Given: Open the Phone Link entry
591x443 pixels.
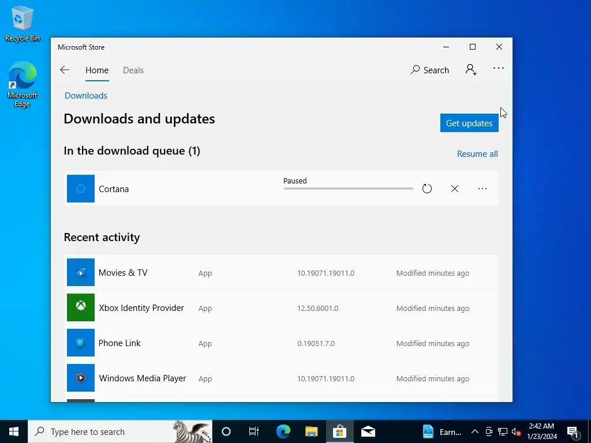Looking at the screenshot, I should pyautogui.click(x=282, y=343).
